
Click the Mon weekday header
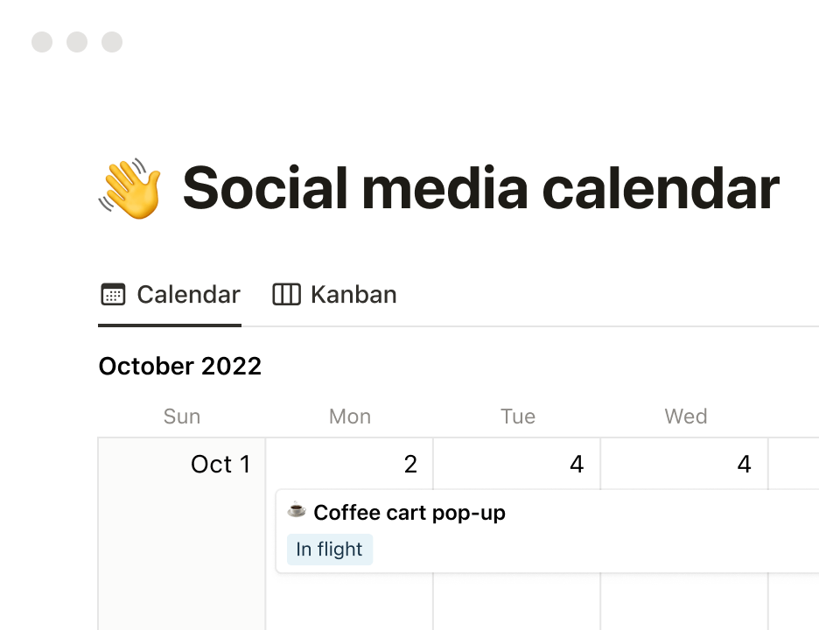tap(350, 416)
